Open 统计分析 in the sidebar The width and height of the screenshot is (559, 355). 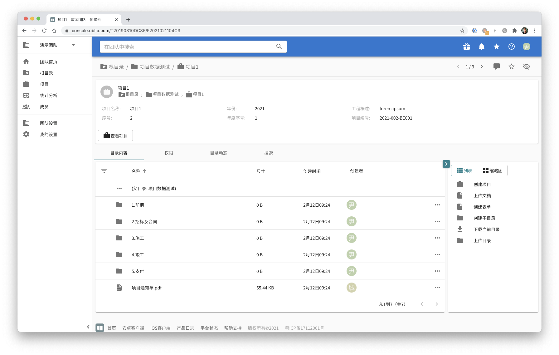pos(48,96)
